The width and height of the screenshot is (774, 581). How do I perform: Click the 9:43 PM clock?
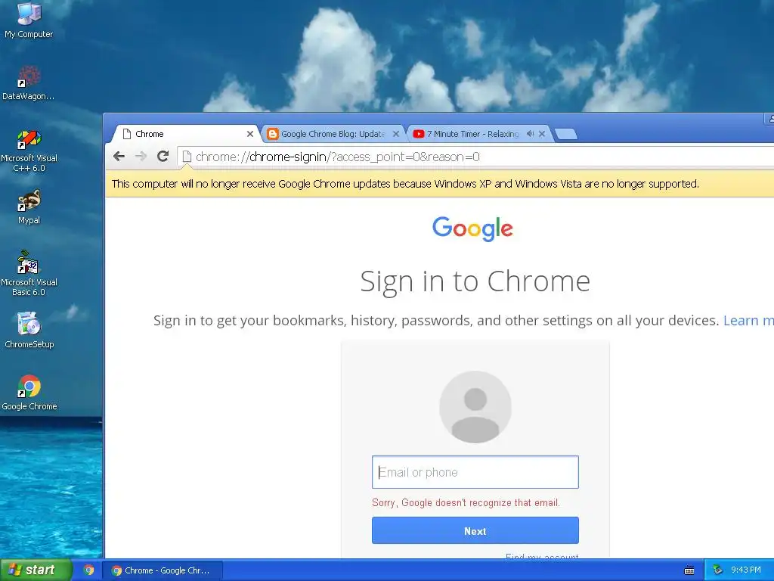745,570
